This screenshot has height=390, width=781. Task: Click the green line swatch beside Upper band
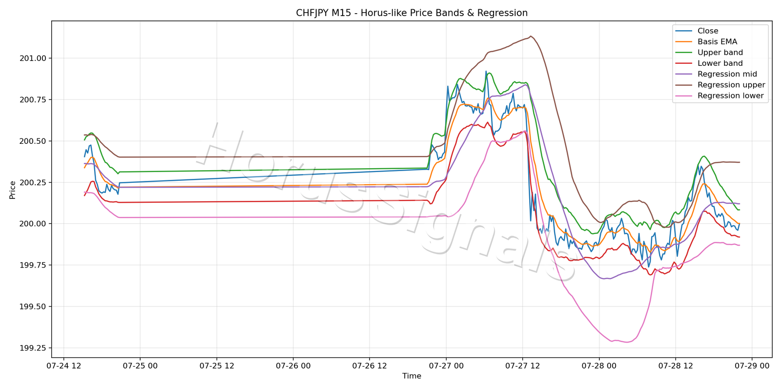(x=684, y=53)
